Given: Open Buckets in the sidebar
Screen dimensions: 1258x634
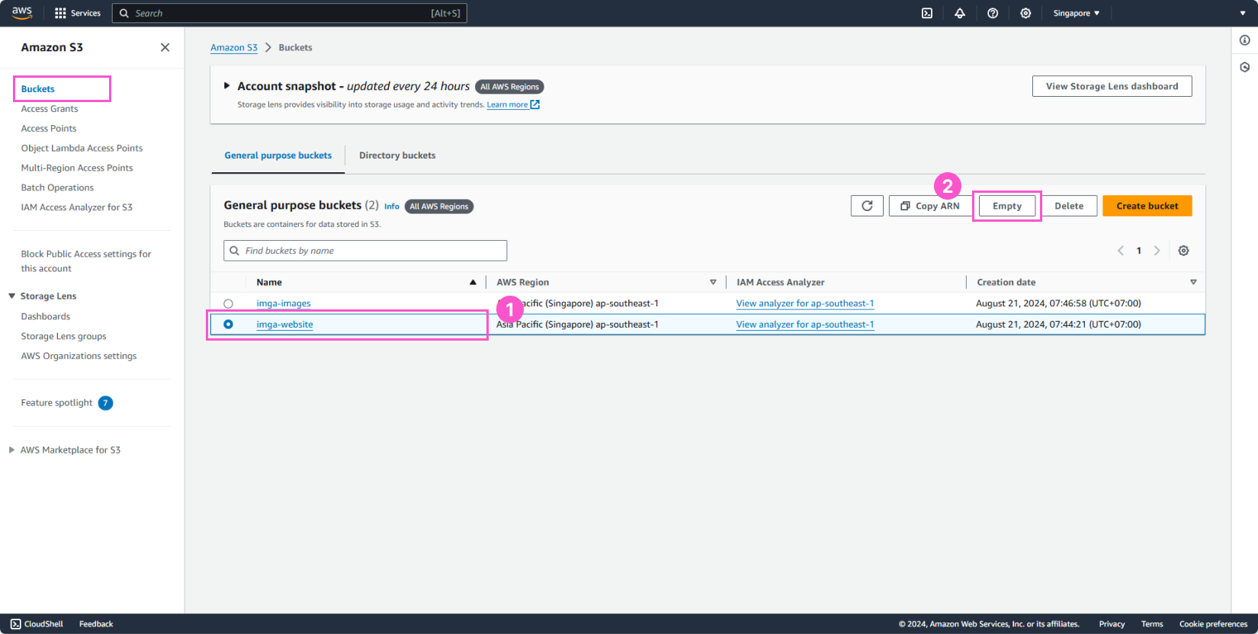Looking at the screenshot, I should 38,88.
